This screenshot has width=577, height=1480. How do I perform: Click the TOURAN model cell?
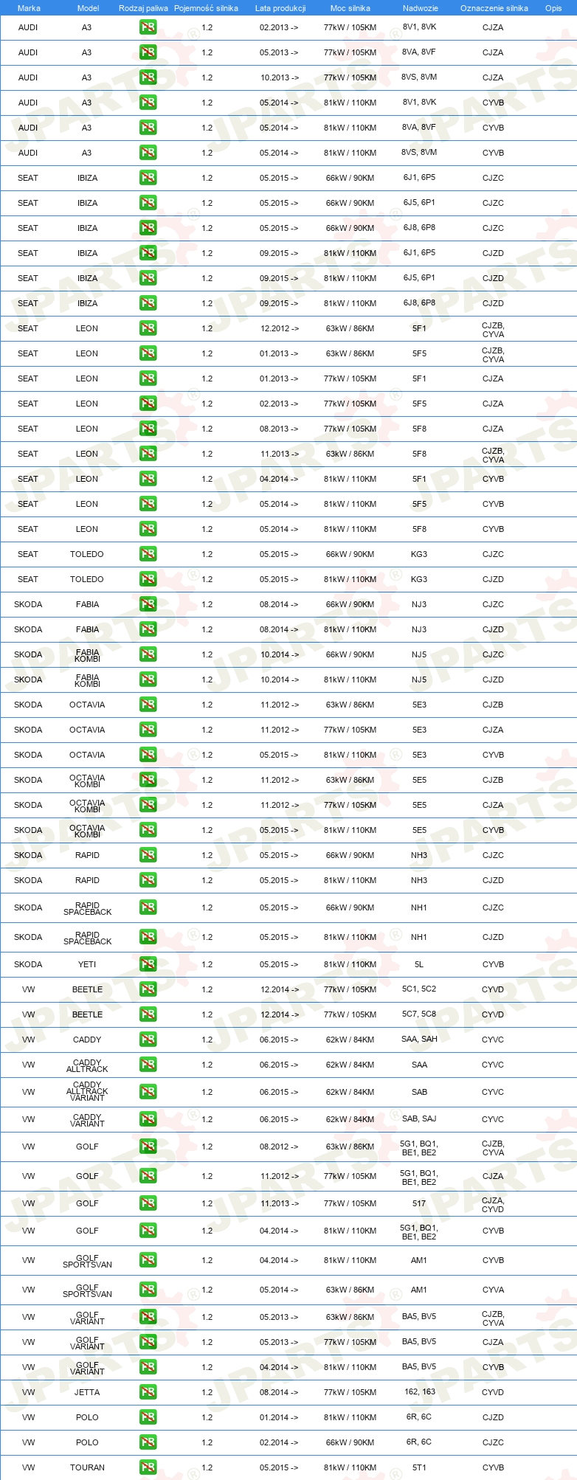87,1467
